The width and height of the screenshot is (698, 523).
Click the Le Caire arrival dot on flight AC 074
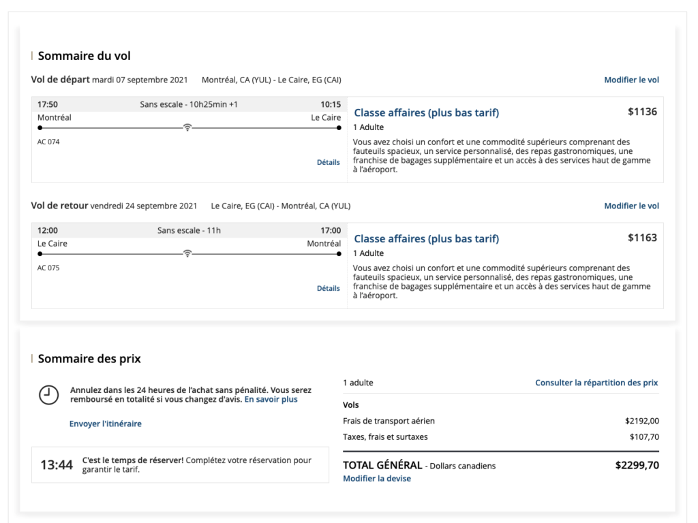[x=339, y=127]
